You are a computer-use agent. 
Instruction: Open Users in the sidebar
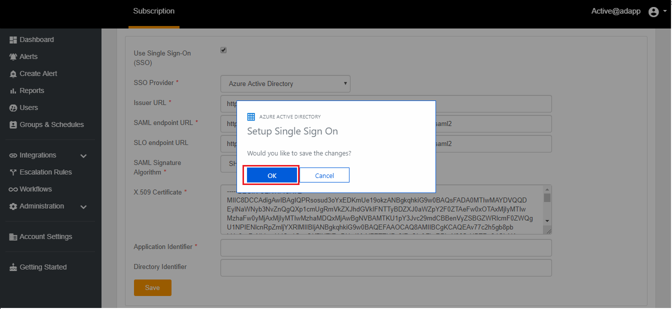pos(29,107)
